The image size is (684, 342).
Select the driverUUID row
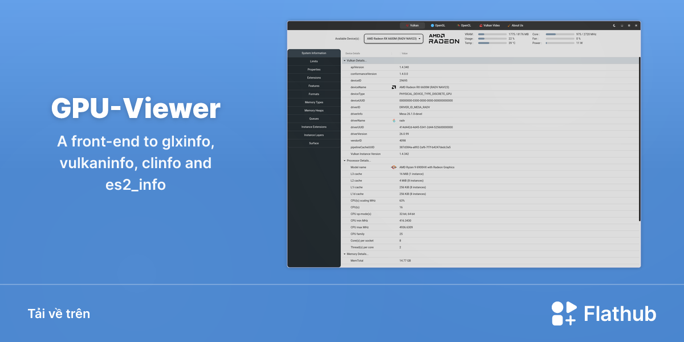(x=490, y=127)
